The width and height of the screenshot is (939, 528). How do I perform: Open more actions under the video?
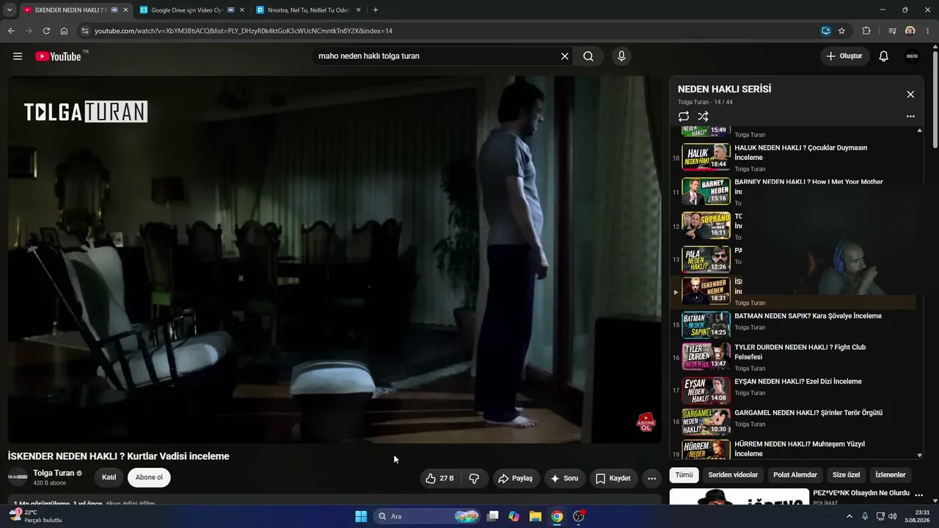(x=651, y=478)
